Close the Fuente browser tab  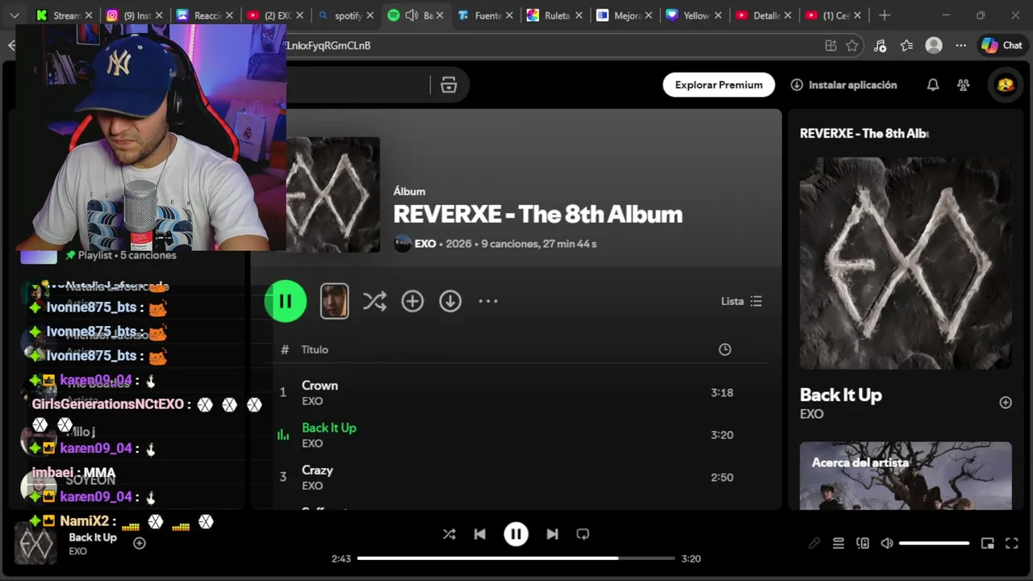[509, 15]
